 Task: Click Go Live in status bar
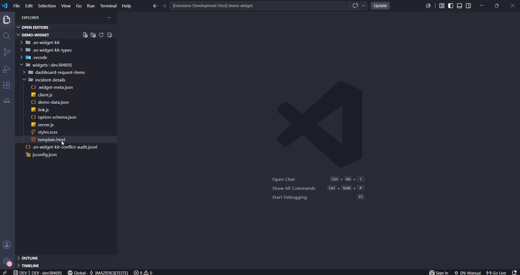pos(496,273)
